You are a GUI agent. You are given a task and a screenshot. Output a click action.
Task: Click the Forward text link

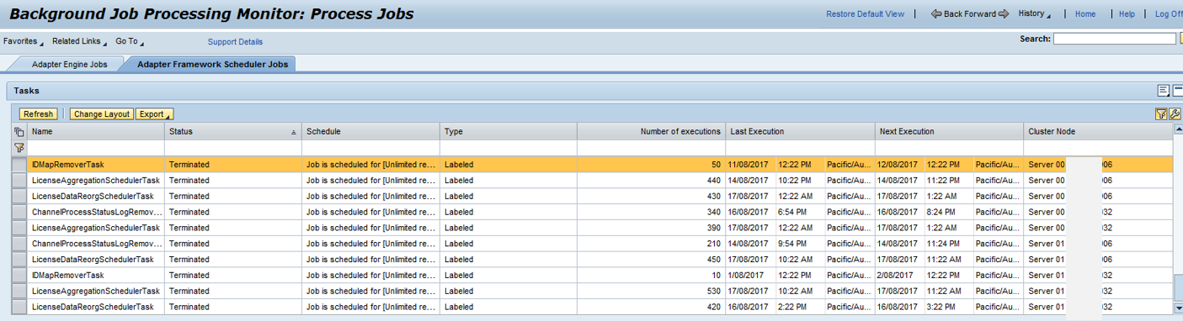click(980, 14)
